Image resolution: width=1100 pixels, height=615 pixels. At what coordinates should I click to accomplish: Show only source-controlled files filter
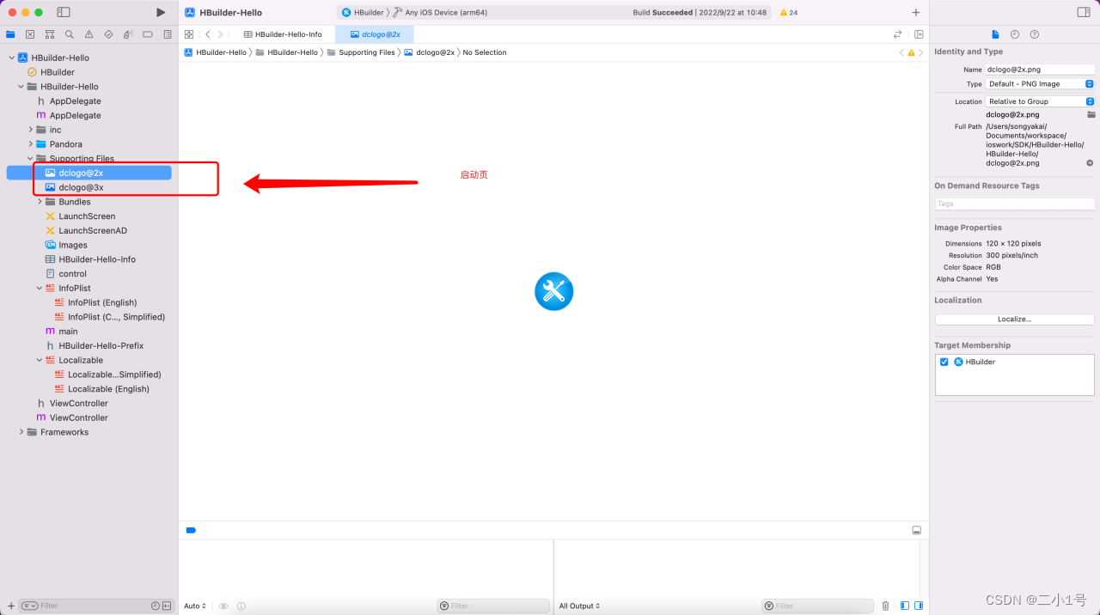pos(166,606)
